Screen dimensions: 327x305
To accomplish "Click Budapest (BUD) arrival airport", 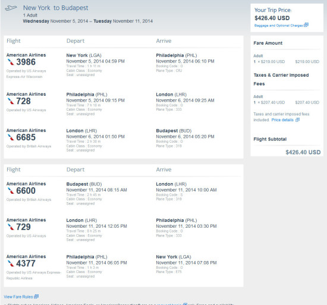I will tap(174, 131).
